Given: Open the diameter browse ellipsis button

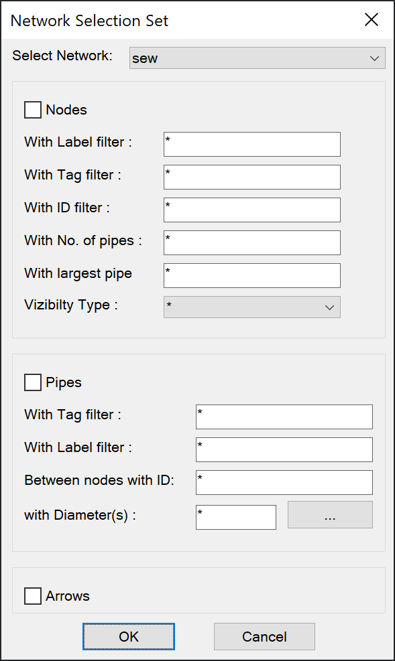Looking at the screenshot, I should point(330,515).
